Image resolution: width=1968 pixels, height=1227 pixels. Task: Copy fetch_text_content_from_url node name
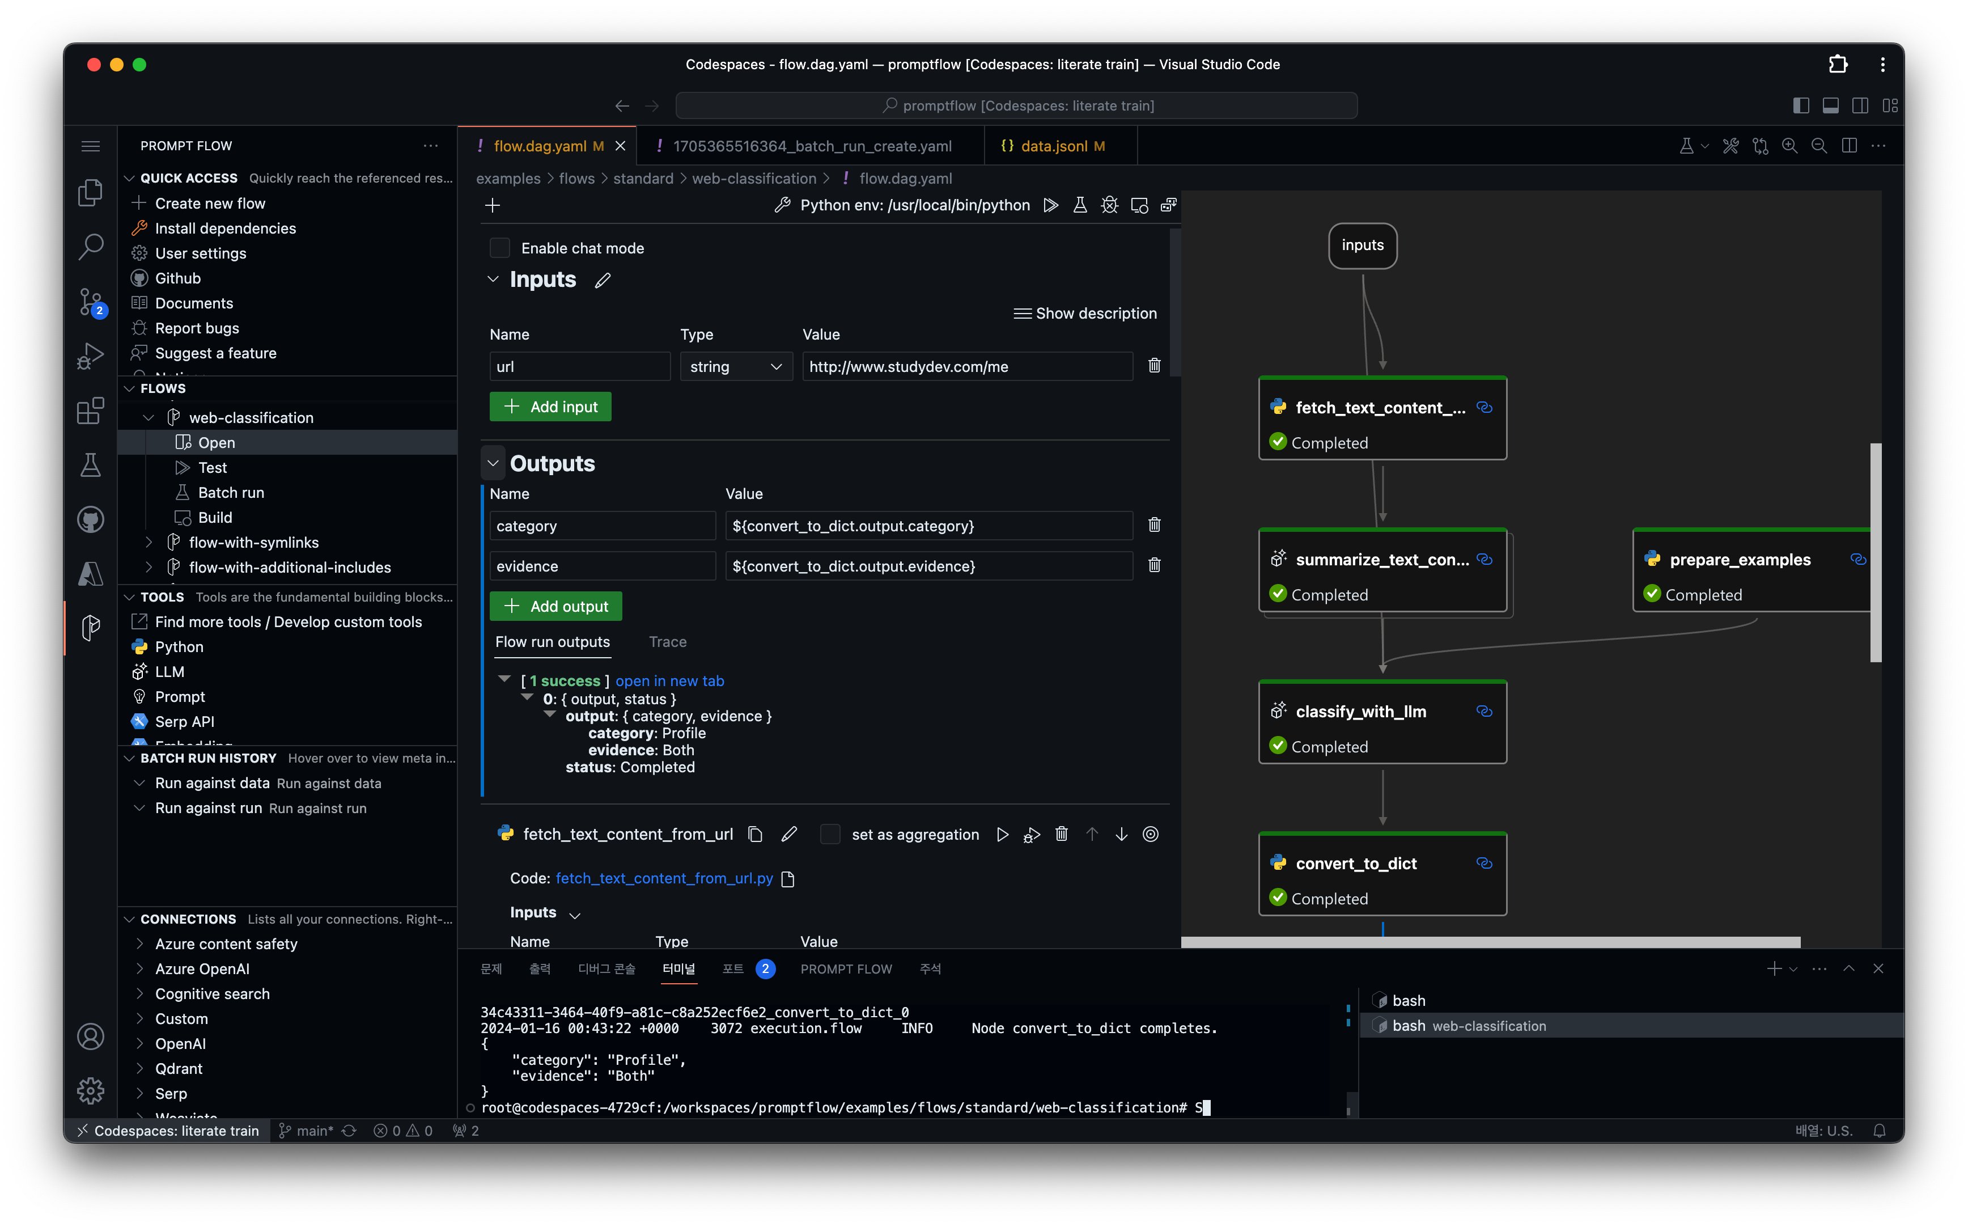pos(755,834)
